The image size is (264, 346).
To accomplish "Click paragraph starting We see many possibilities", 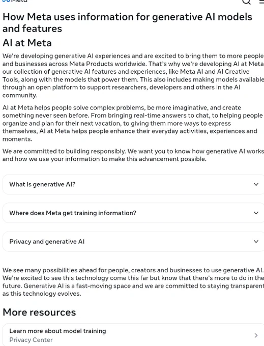I will 133,282.
